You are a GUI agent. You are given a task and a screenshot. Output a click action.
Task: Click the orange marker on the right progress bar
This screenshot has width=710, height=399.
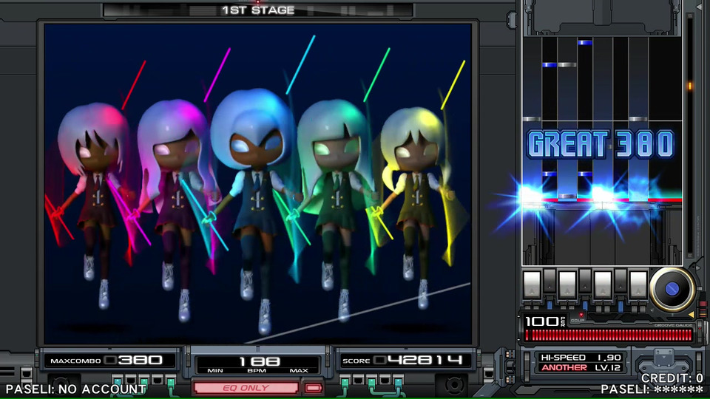(690, 86)
